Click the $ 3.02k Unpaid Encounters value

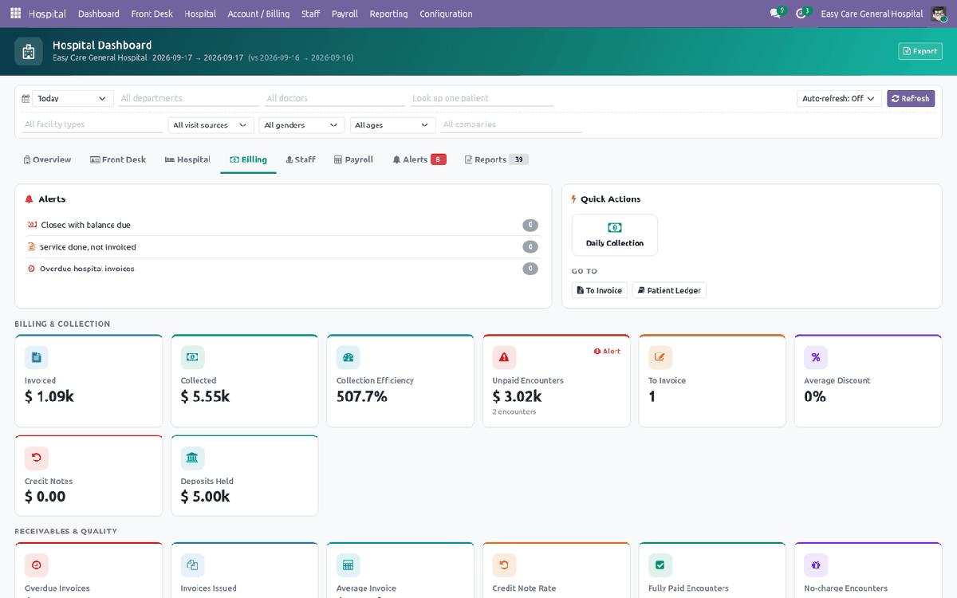517,396
